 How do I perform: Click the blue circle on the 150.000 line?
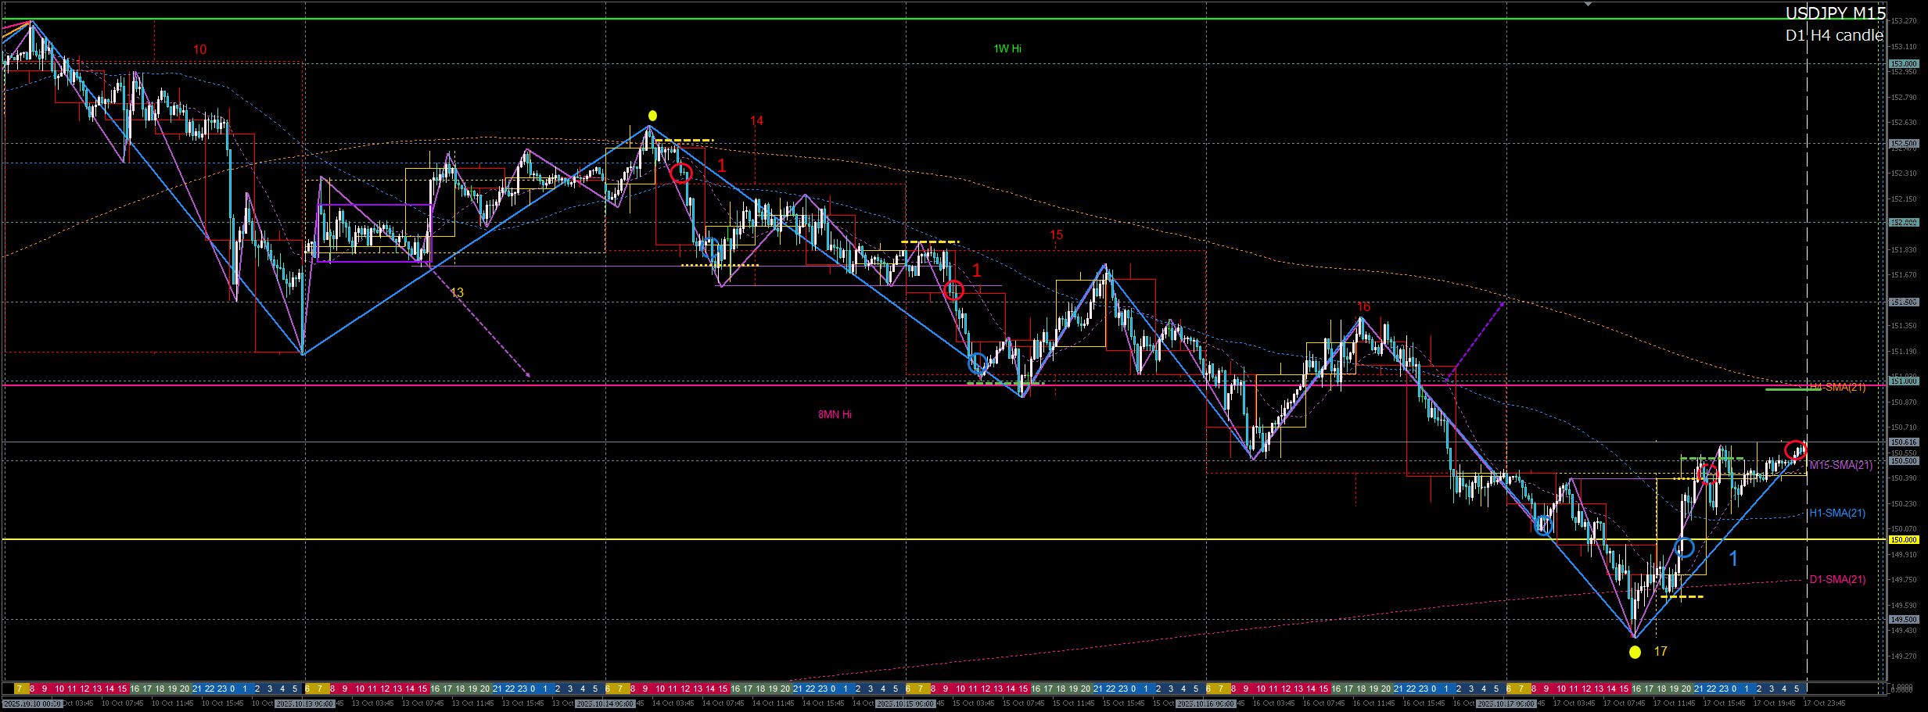(1685, 547)
